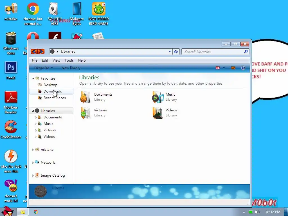Select Recent Places under Favorites
The width and height of the screenshot is (288, 216).
coord(55,98)
